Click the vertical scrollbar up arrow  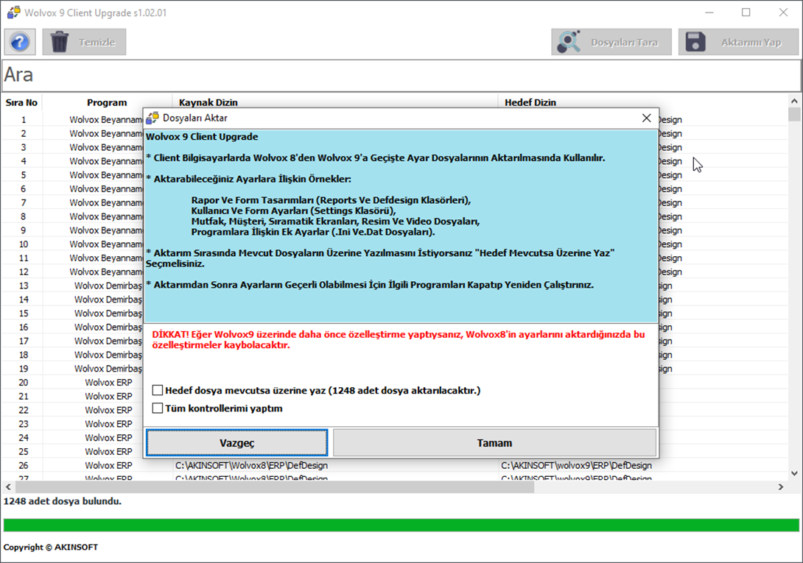(794, 101)
